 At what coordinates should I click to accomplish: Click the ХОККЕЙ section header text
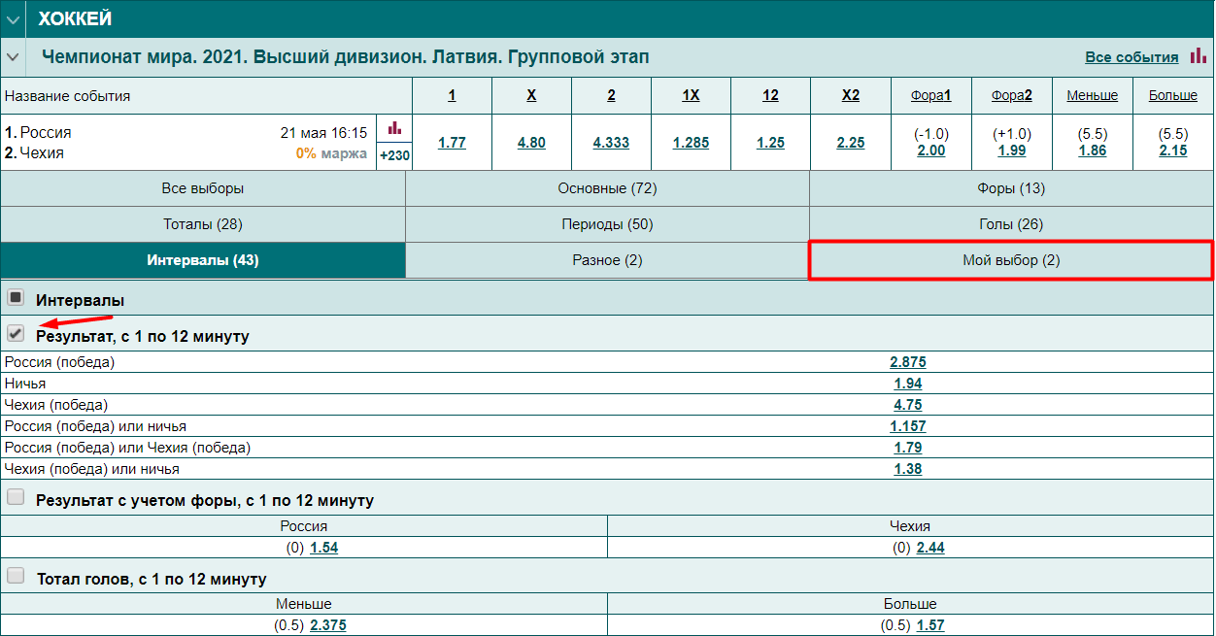[75, 18]
